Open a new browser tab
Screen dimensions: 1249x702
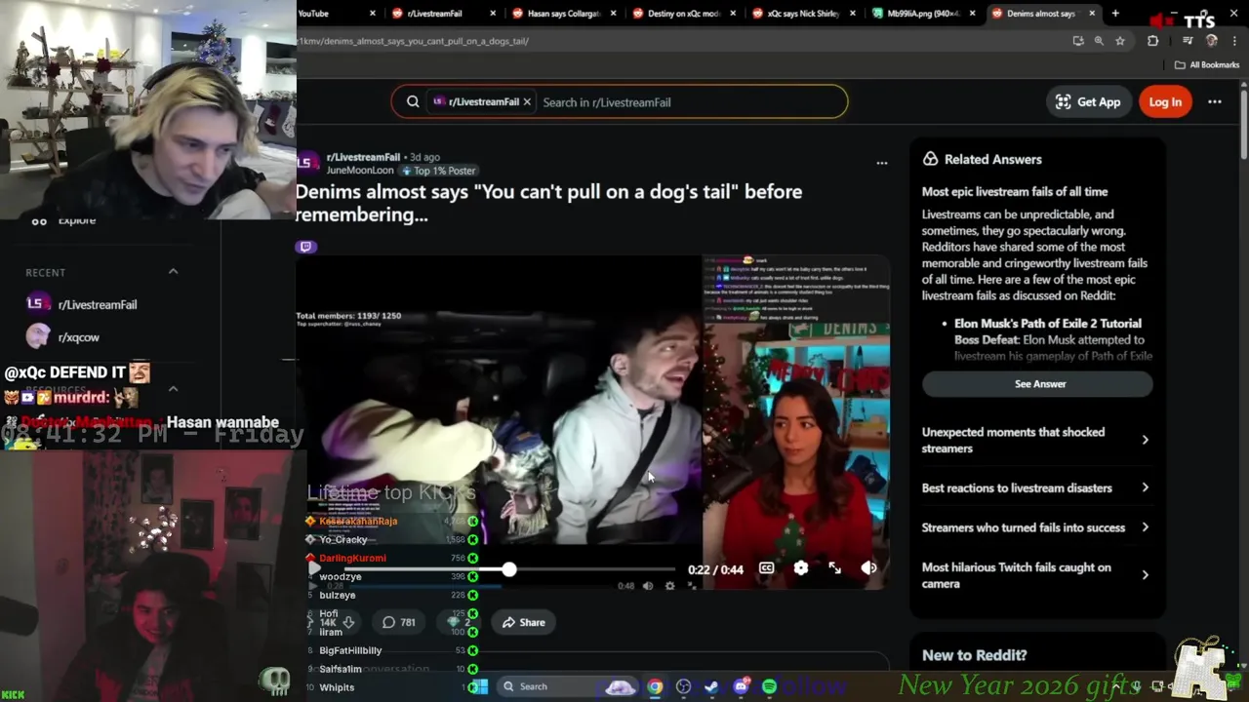(1115, 14)
